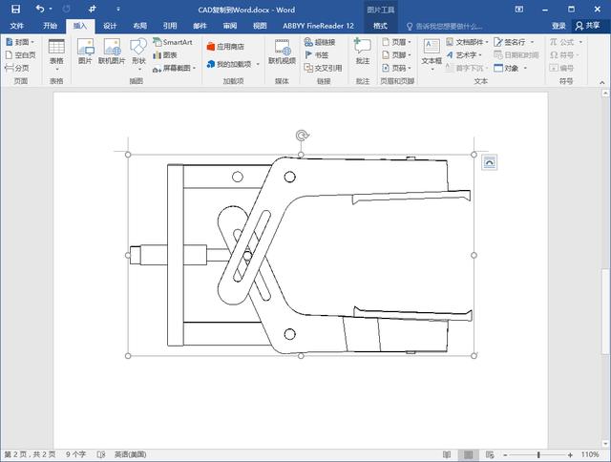The width and height of the screenshot is (611, 462).
Task: Click the zoom slider in status bar
Action: click(540, 454)
